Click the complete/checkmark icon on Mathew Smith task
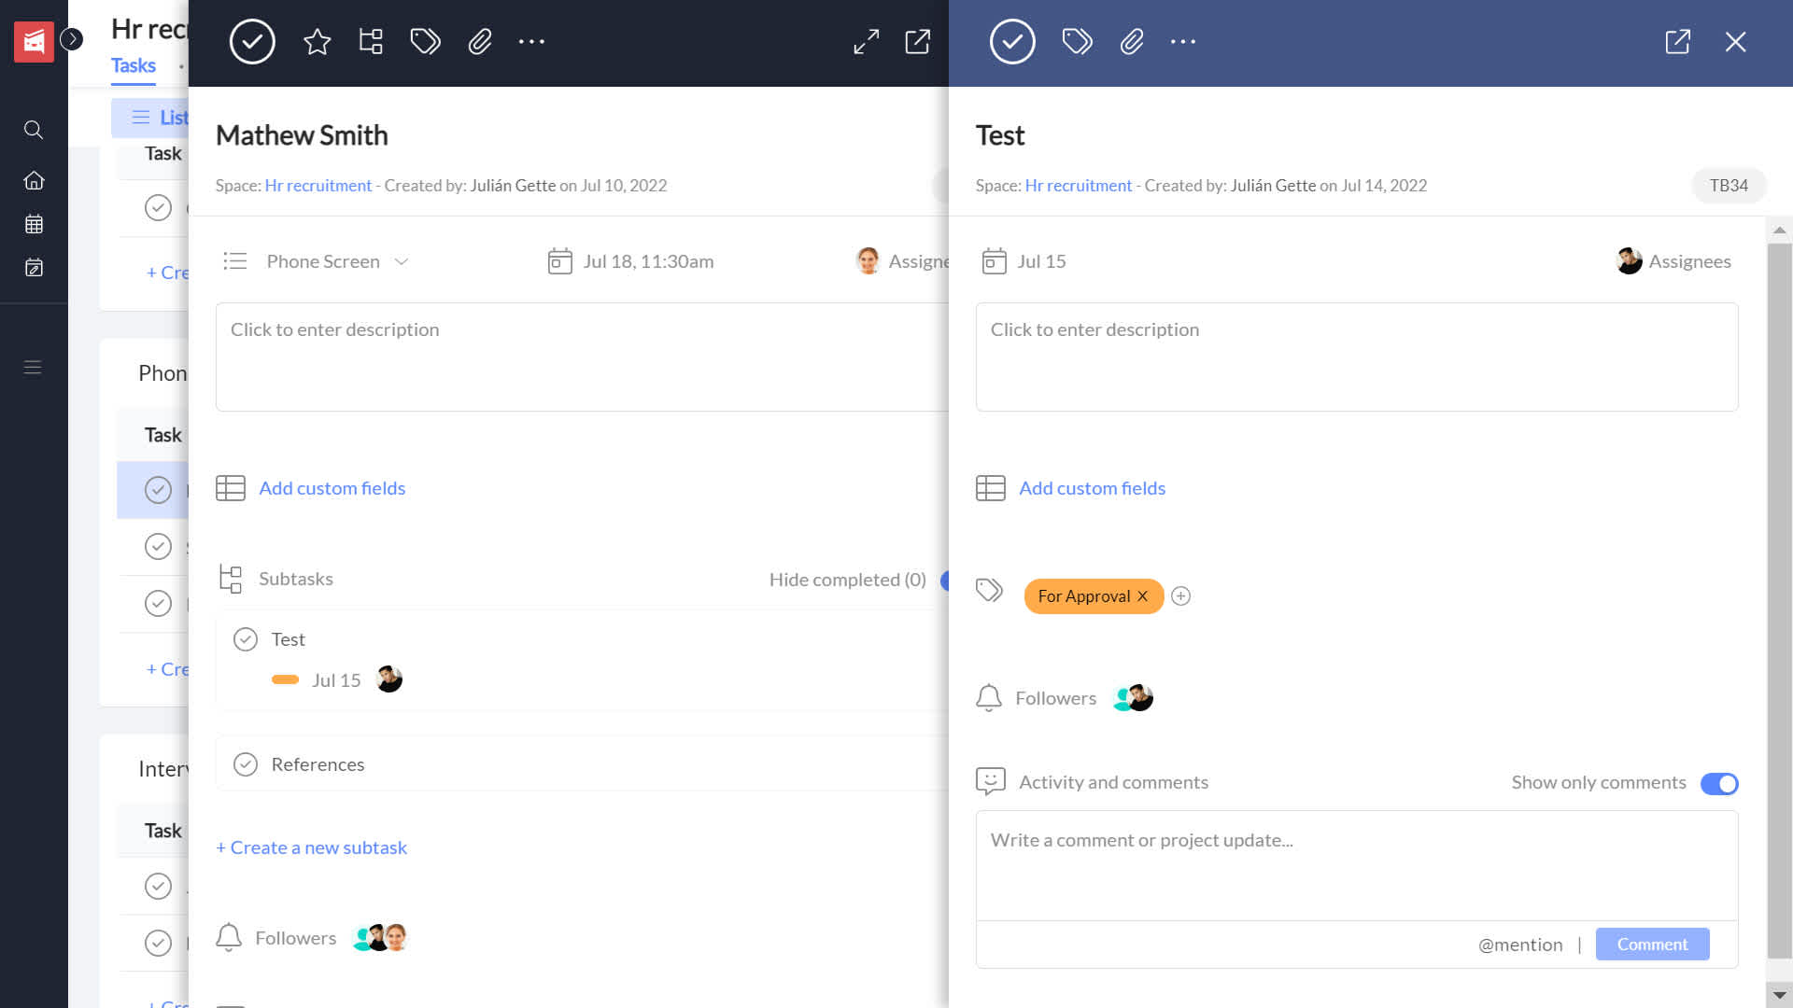1793x1008 pixels. tap(252, 41)
